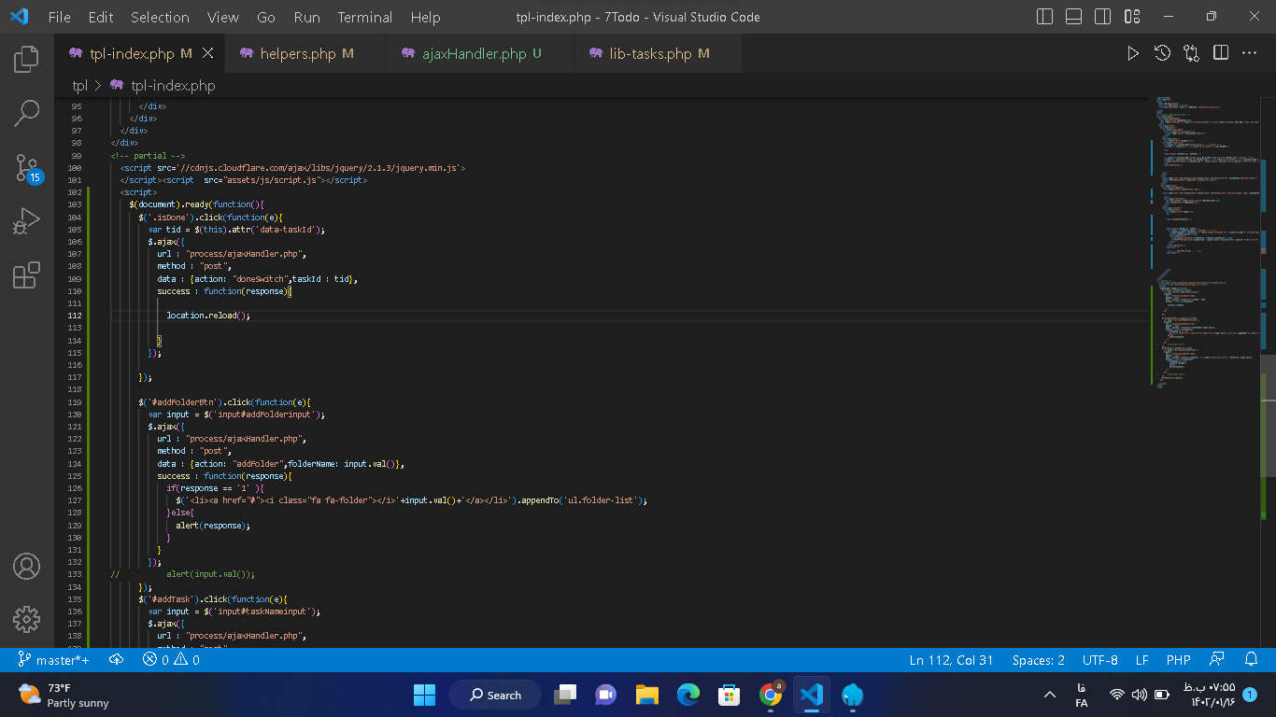
Task: Open the Selection menu
Action: coord(160,17)
